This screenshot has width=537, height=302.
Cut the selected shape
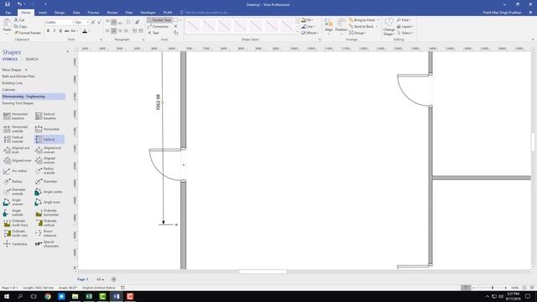(x=19, y=20)
